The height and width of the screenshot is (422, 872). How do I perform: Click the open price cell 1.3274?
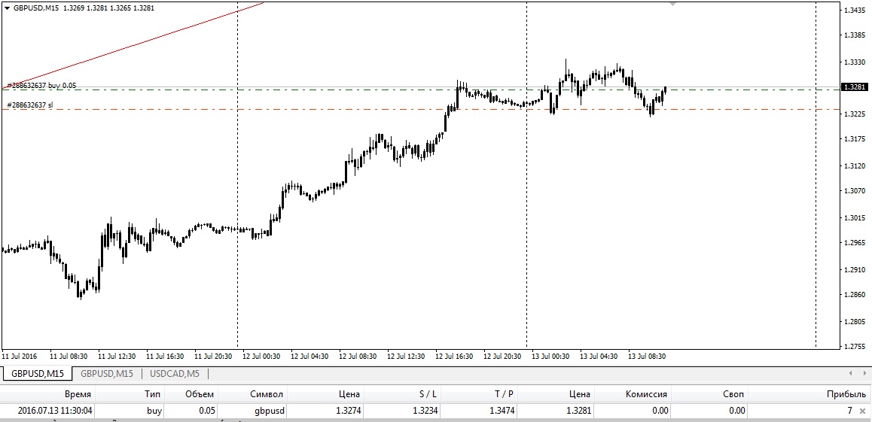348,411
